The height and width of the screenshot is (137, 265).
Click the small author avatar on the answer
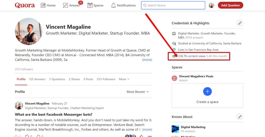tap(19, 106)
